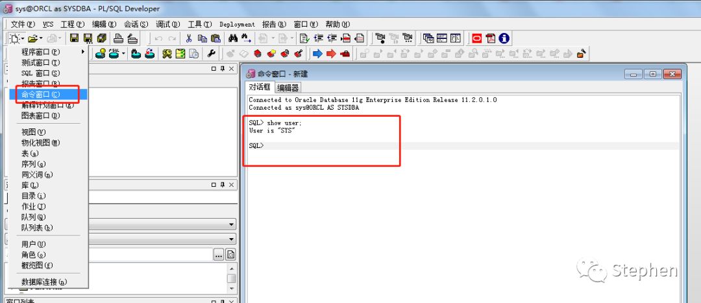Click the yellow checklist icon

pos(180,54)
